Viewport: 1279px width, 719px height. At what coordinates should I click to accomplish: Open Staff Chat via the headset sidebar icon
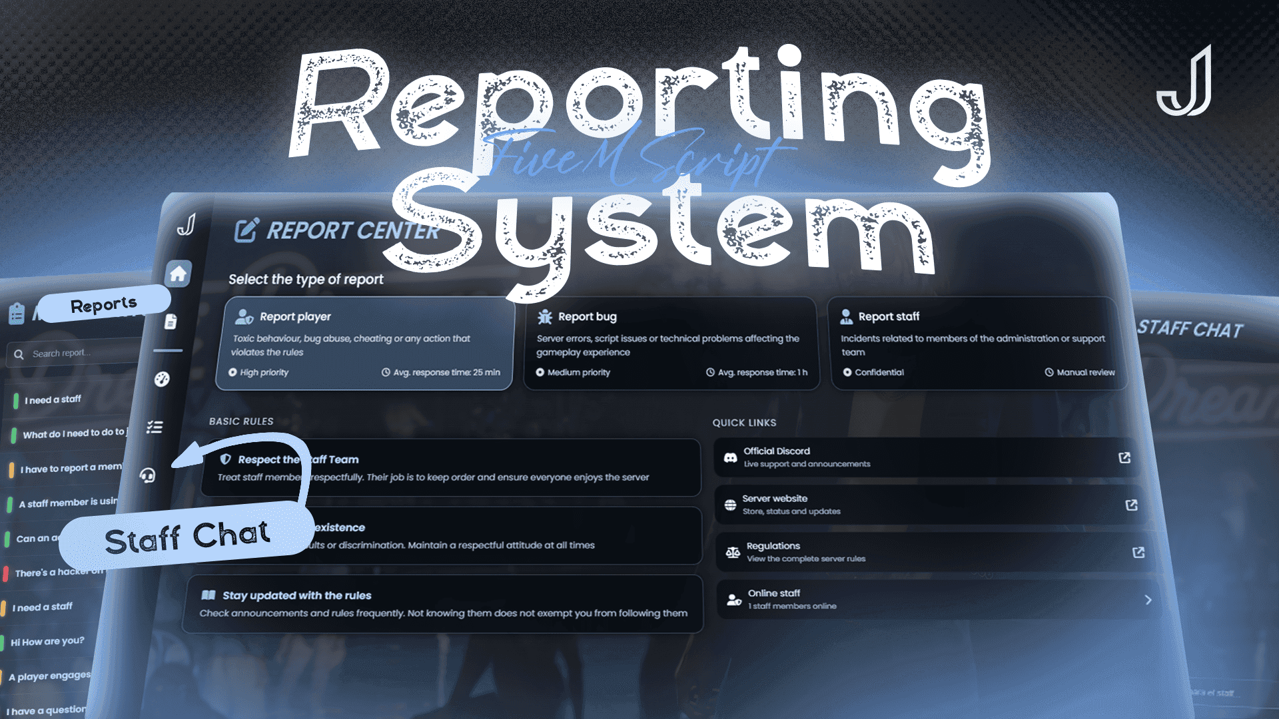click(148, 477)
